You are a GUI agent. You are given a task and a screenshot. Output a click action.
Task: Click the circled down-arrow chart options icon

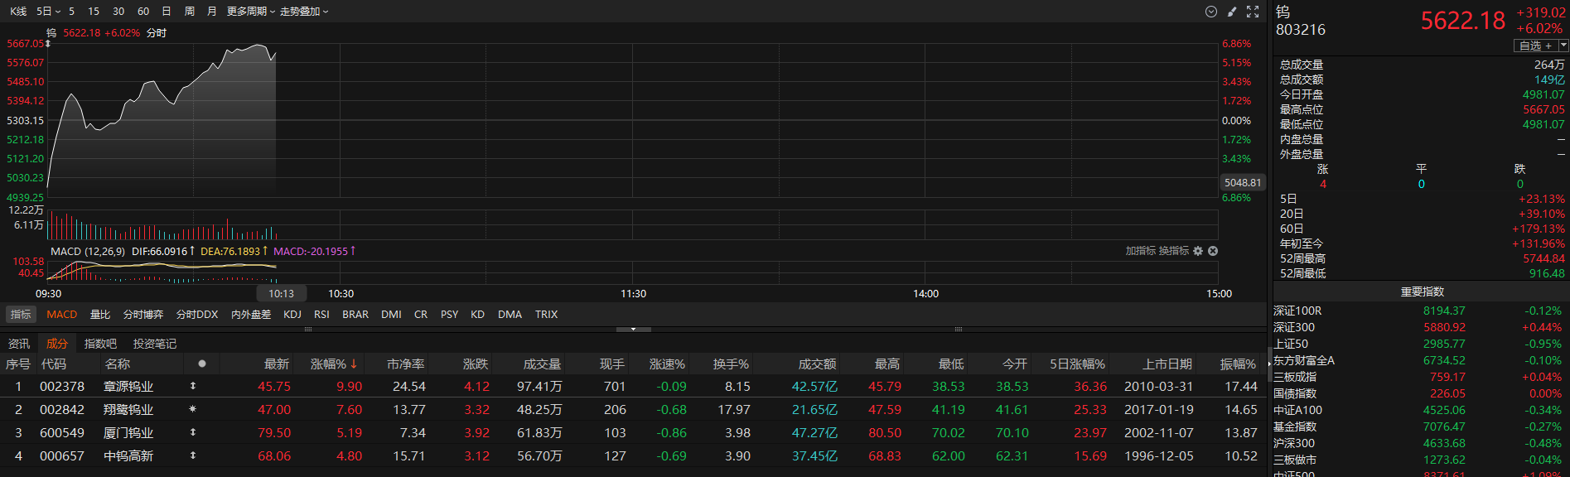point(1210,12)
